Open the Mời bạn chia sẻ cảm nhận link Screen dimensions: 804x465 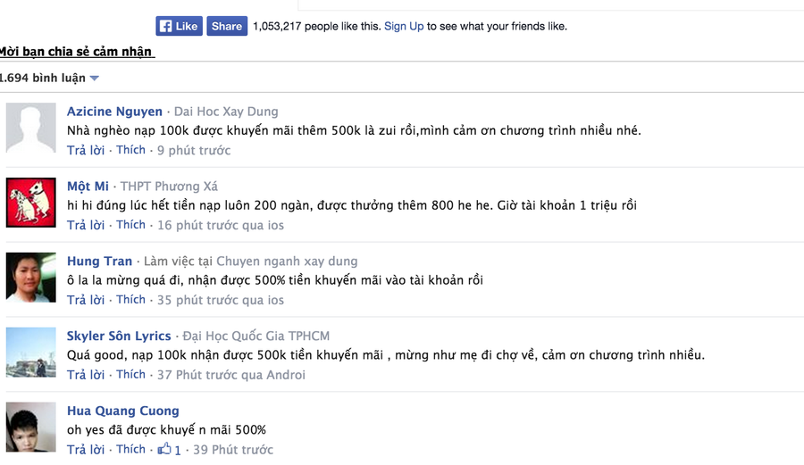[77, 52]
